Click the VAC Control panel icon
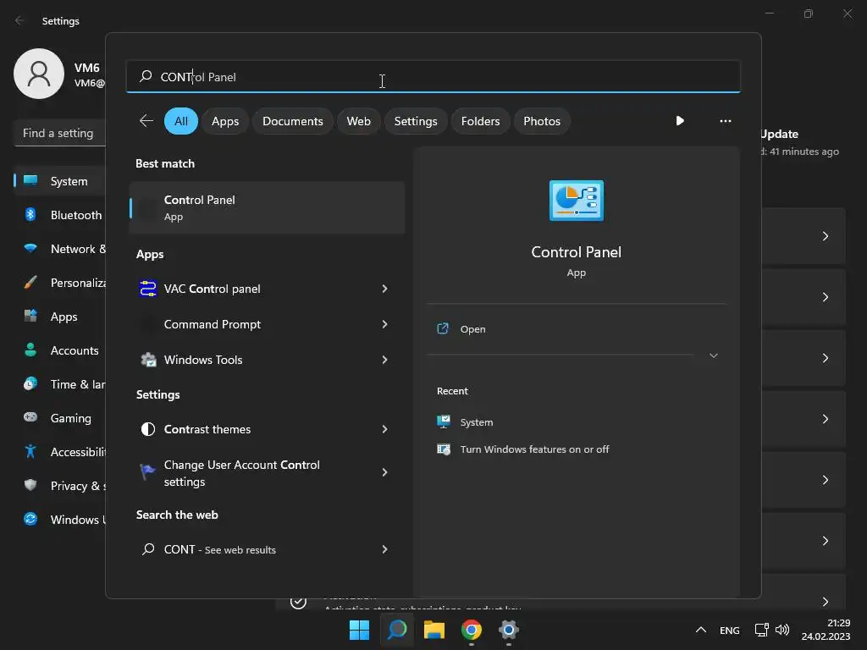Image resolution: width=867 pixels, height=650 pixels. (x=147, y=289)
